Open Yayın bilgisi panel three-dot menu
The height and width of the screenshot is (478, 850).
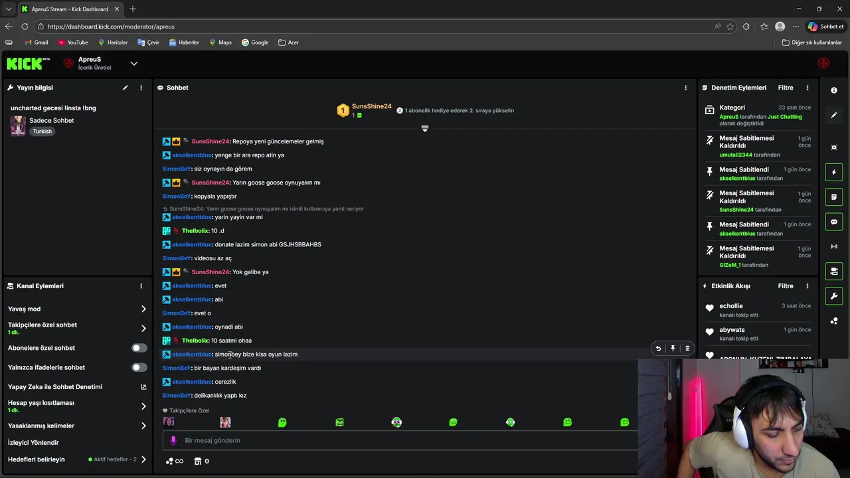141,88
